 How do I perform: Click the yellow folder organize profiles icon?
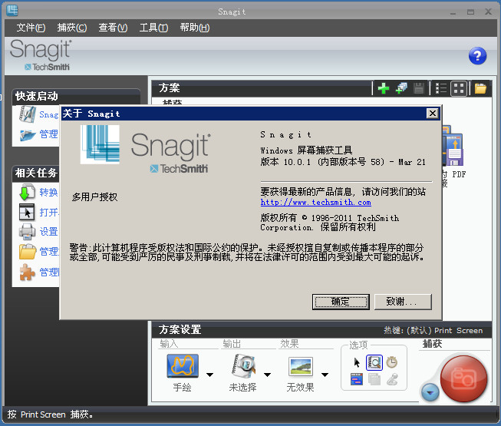click(x=480, y=88)
